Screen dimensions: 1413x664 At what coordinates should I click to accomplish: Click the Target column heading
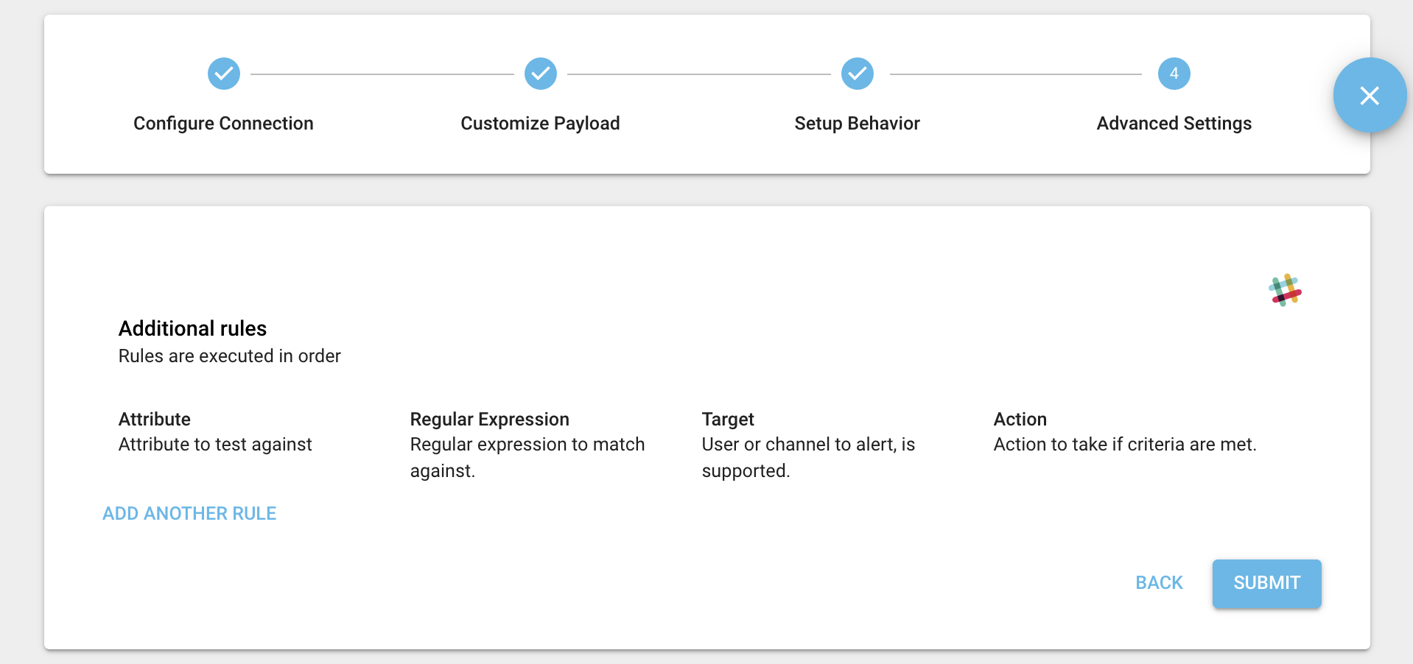728,419
